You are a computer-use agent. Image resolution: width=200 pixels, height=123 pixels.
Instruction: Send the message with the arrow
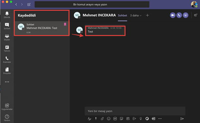182,119
